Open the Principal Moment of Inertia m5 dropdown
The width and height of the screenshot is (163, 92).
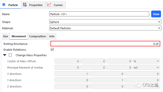click(146, 68)
